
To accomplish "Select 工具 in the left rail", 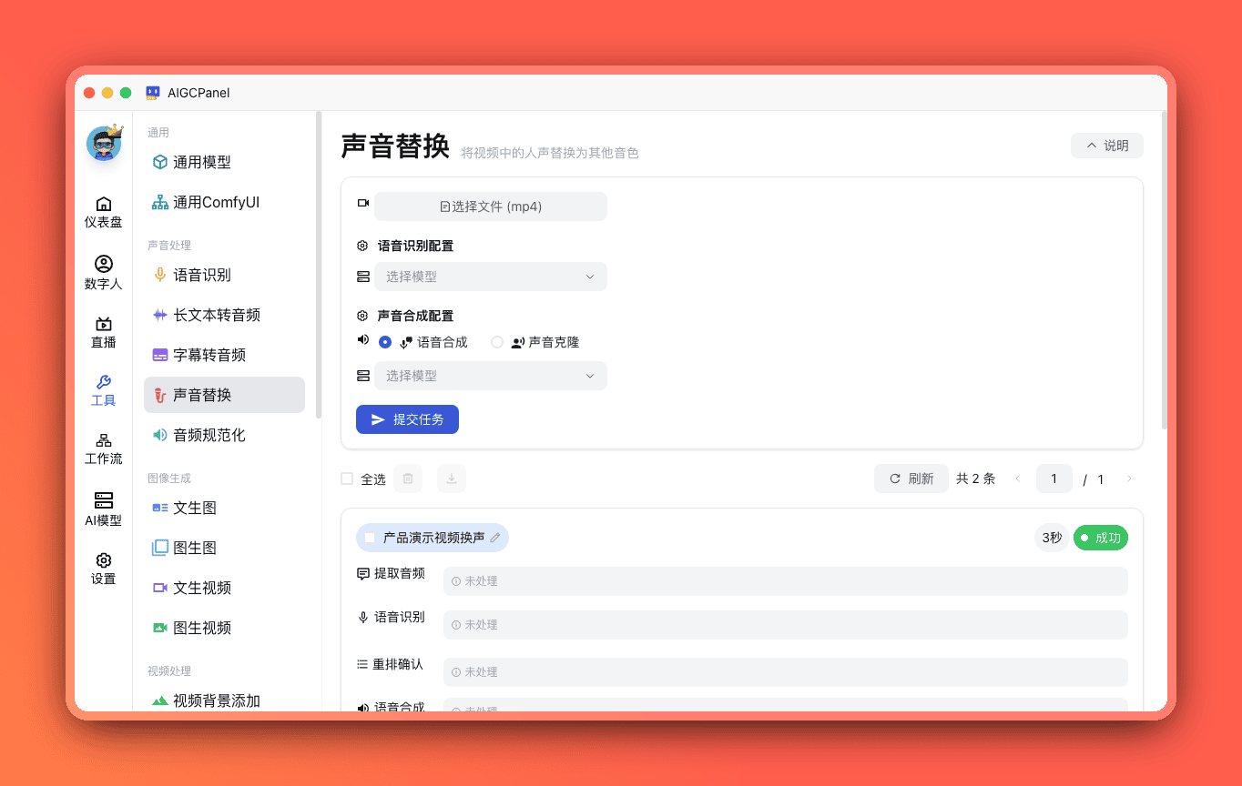I will coord(104,390).
